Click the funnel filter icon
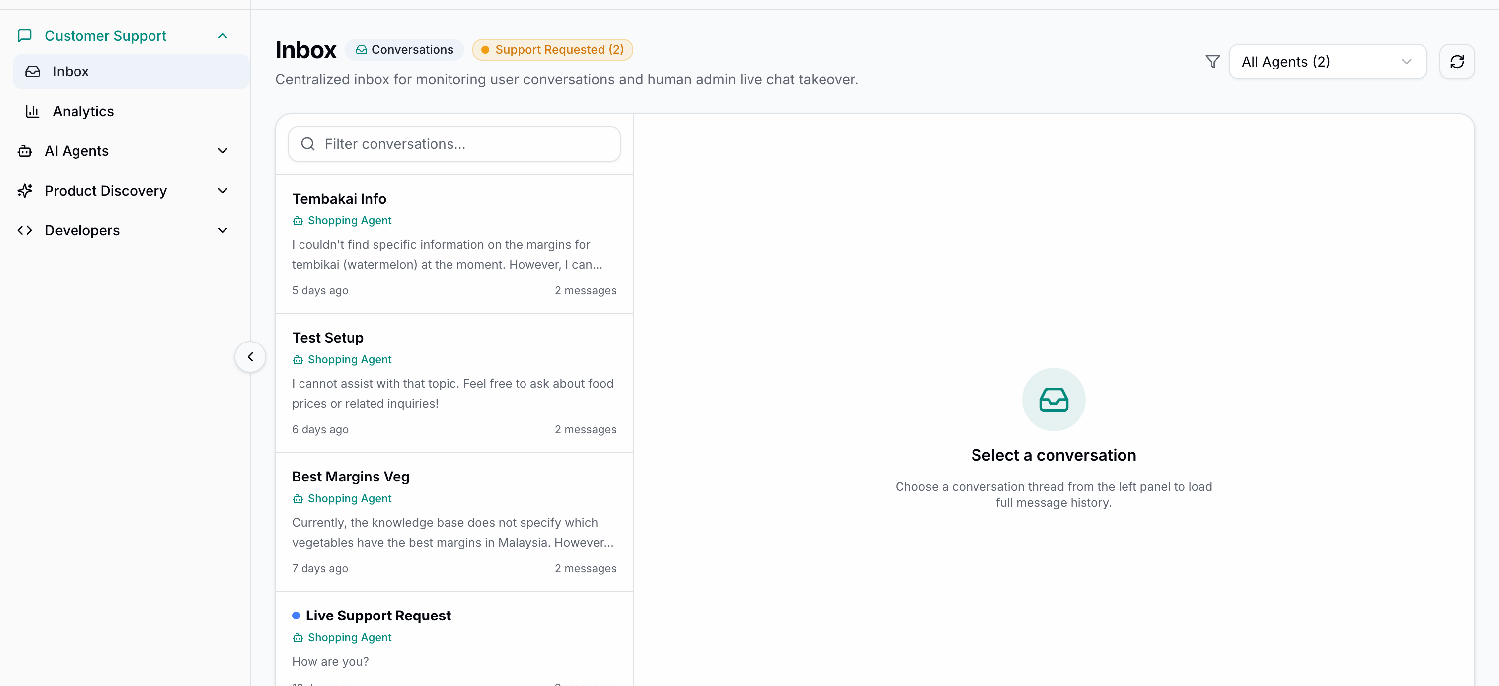The width and height of the screenshot is (1499, 686). [x=1213, y=62]
